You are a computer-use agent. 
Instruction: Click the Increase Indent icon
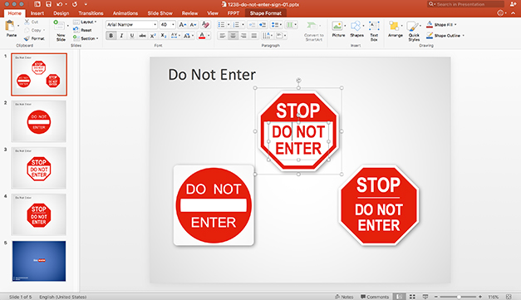point(263,25)
